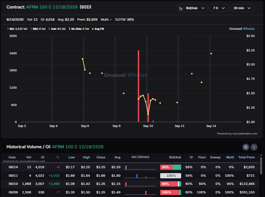Screen dimensions: 265x197
Task: Click the 100% bid/ask bar for 09/11
Action: pos(171,175)
